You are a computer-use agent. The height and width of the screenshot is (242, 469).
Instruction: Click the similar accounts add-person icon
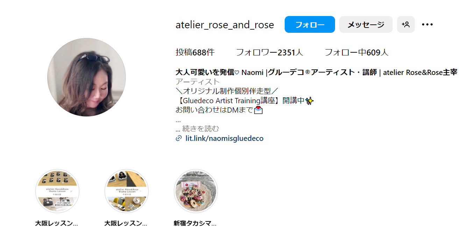coord(406,24)
